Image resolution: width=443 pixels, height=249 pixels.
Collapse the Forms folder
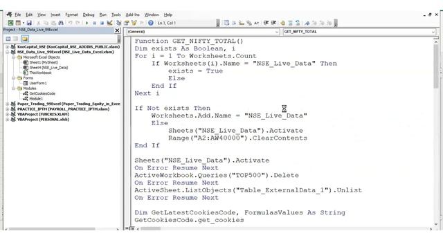(x=13, y=78)
